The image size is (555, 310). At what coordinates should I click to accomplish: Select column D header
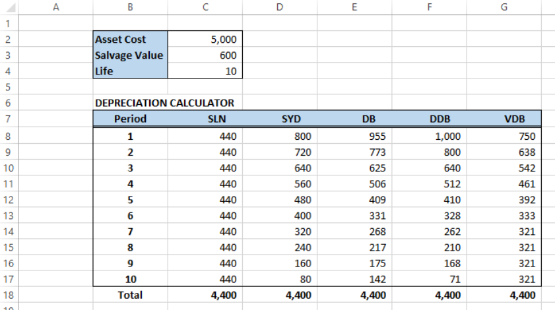[280, 7]
